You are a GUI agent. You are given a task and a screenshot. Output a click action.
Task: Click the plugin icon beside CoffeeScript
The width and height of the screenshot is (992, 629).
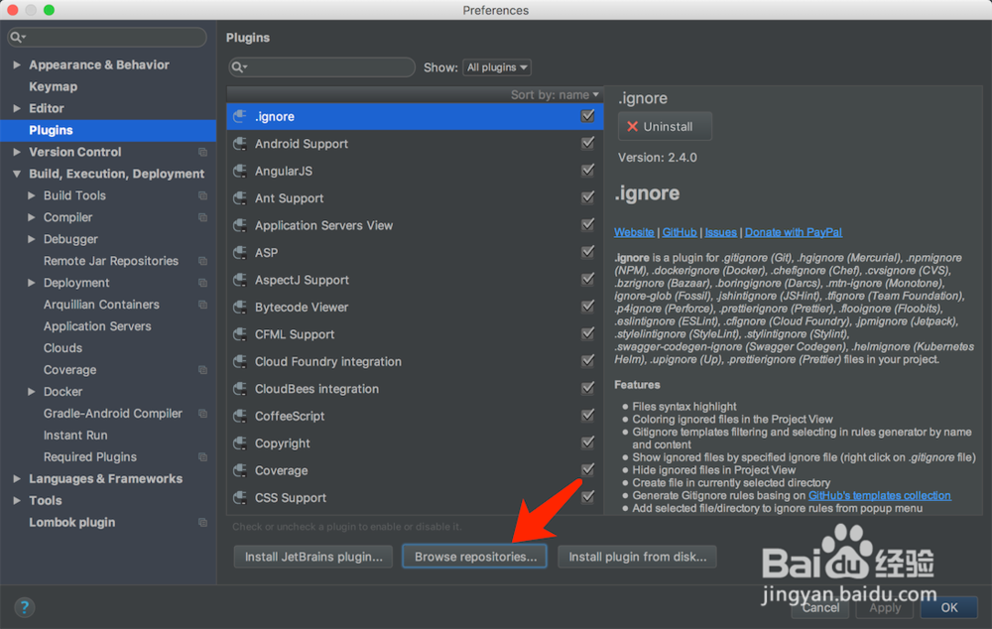coord(240,416)
